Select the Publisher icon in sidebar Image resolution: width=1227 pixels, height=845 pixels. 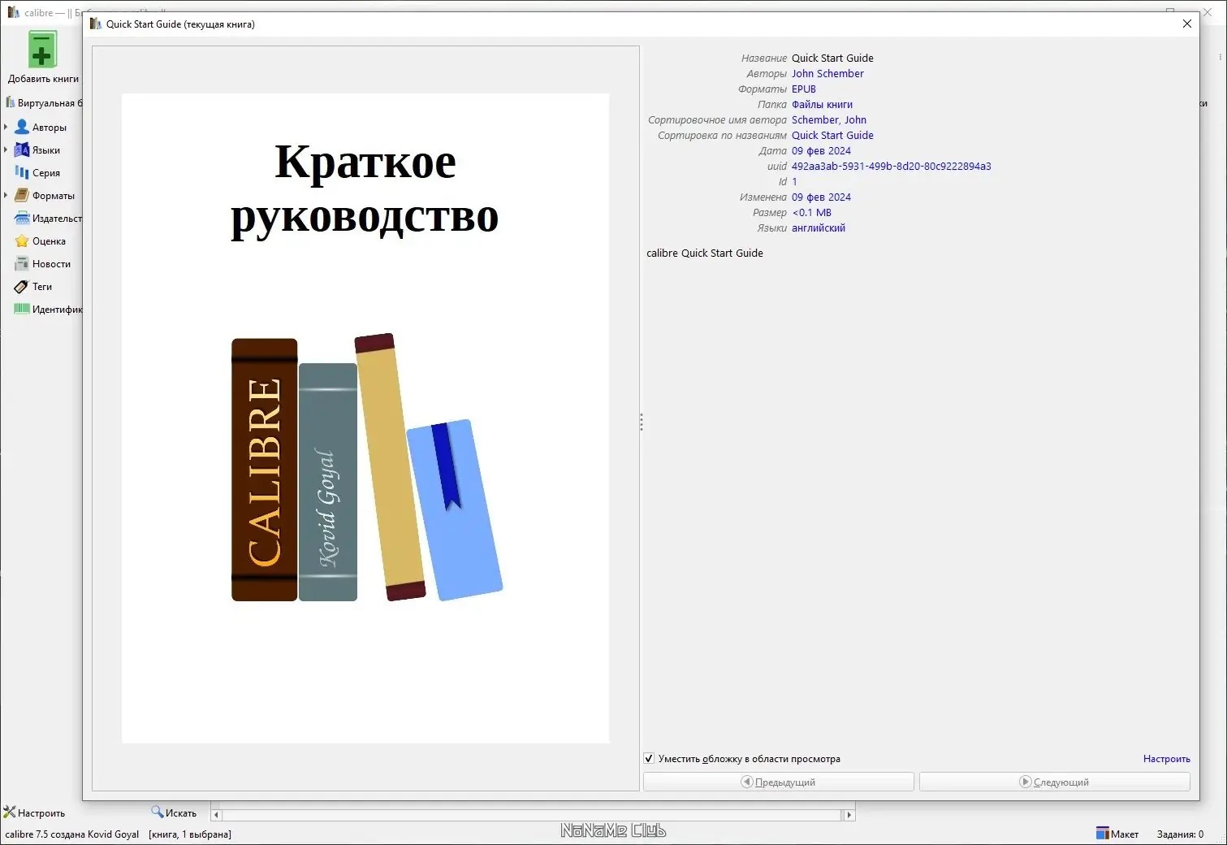pyautogui.click(x=22, y=218)
